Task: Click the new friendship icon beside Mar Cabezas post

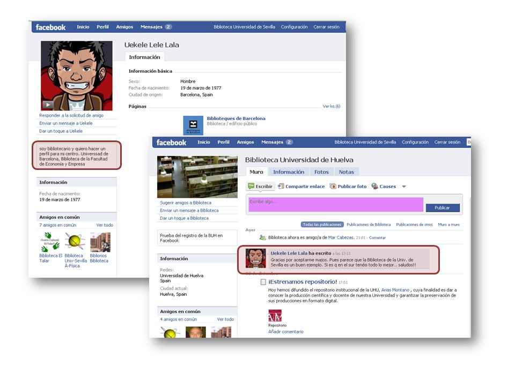Action: 262,237
